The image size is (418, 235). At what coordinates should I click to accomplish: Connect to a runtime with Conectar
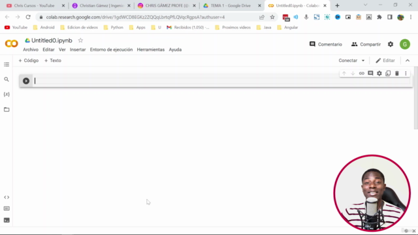click(347, 61)
